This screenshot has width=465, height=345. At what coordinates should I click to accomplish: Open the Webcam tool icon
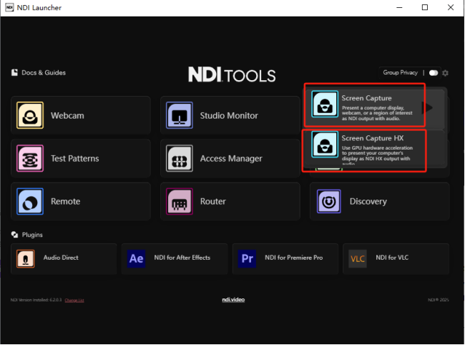[30, 115]
